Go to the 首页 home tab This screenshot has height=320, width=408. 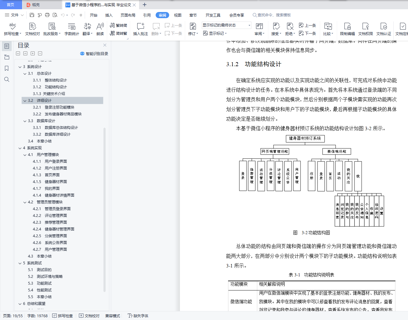(11, 5)
